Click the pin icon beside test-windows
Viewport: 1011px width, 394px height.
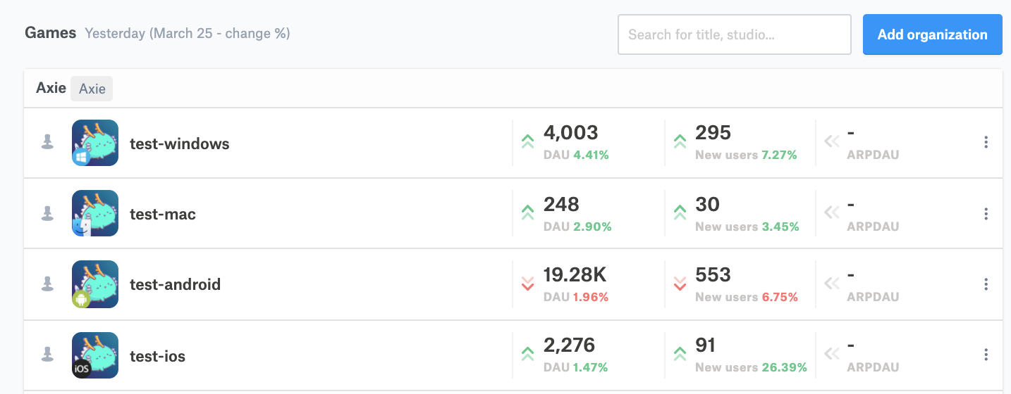47,142
